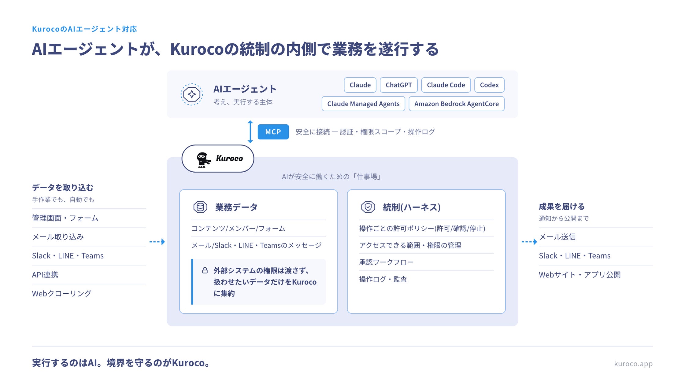Click the AI agent sparkle icon

click(x=192, y=94)
